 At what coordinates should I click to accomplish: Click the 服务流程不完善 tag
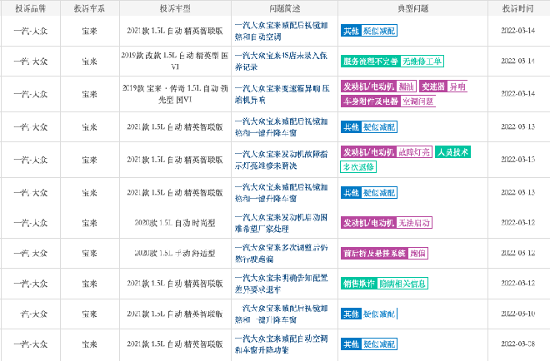pos(370,62)
